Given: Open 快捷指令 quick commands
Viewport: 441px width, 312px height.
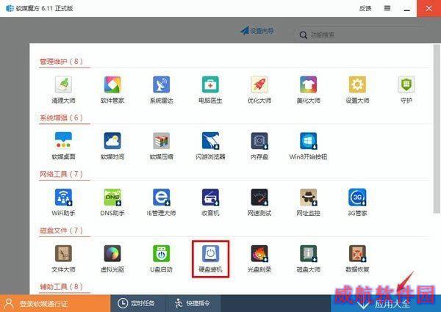Looking at the screenshot, I should click(193, 303).
